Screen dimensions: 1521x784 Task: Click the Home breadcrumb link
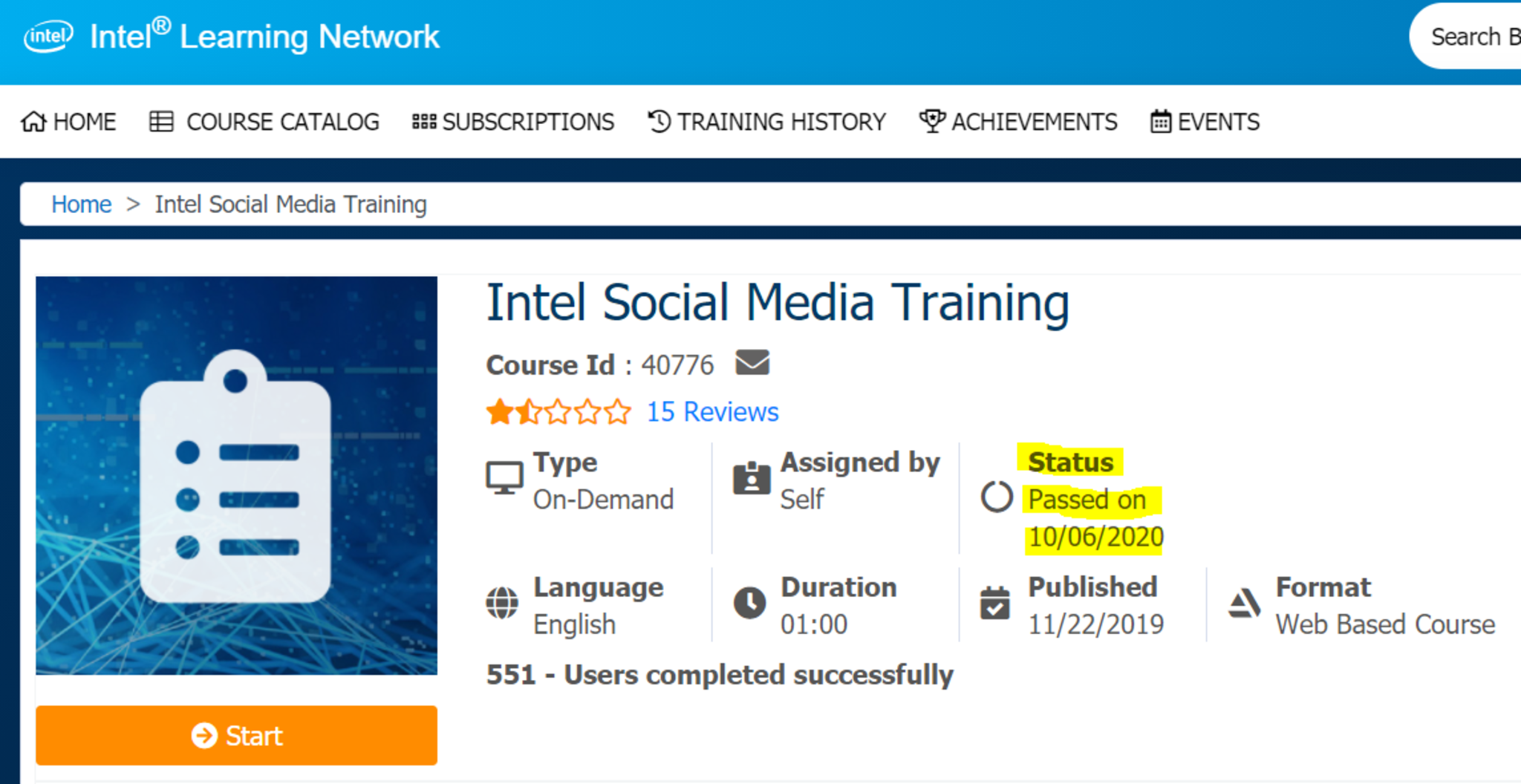point(81,204)
